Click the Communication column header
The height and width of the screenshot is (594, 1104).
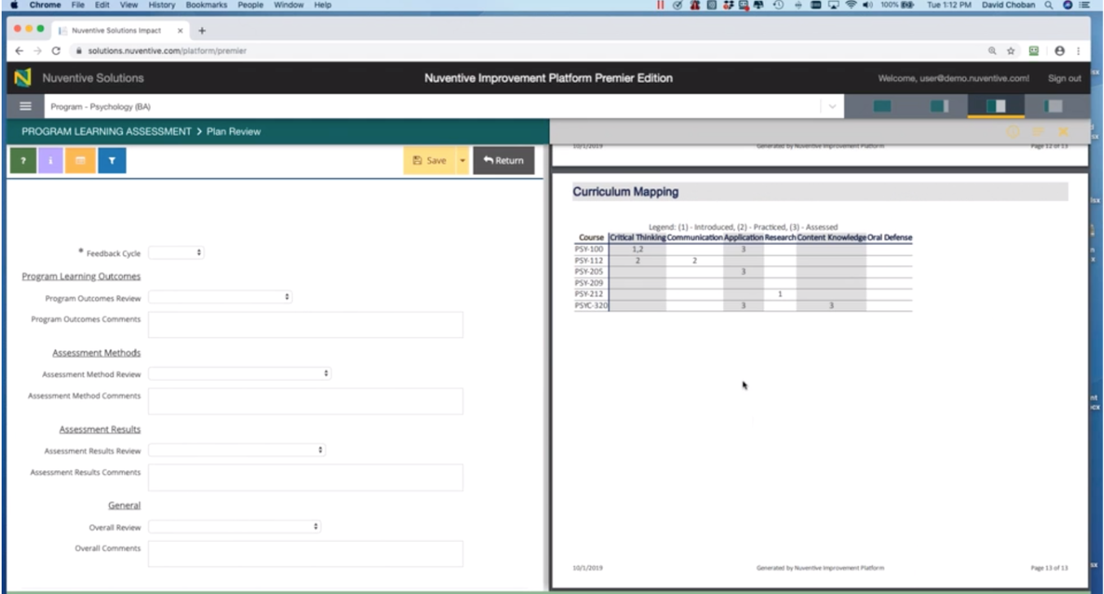click(x=695, y=238)
